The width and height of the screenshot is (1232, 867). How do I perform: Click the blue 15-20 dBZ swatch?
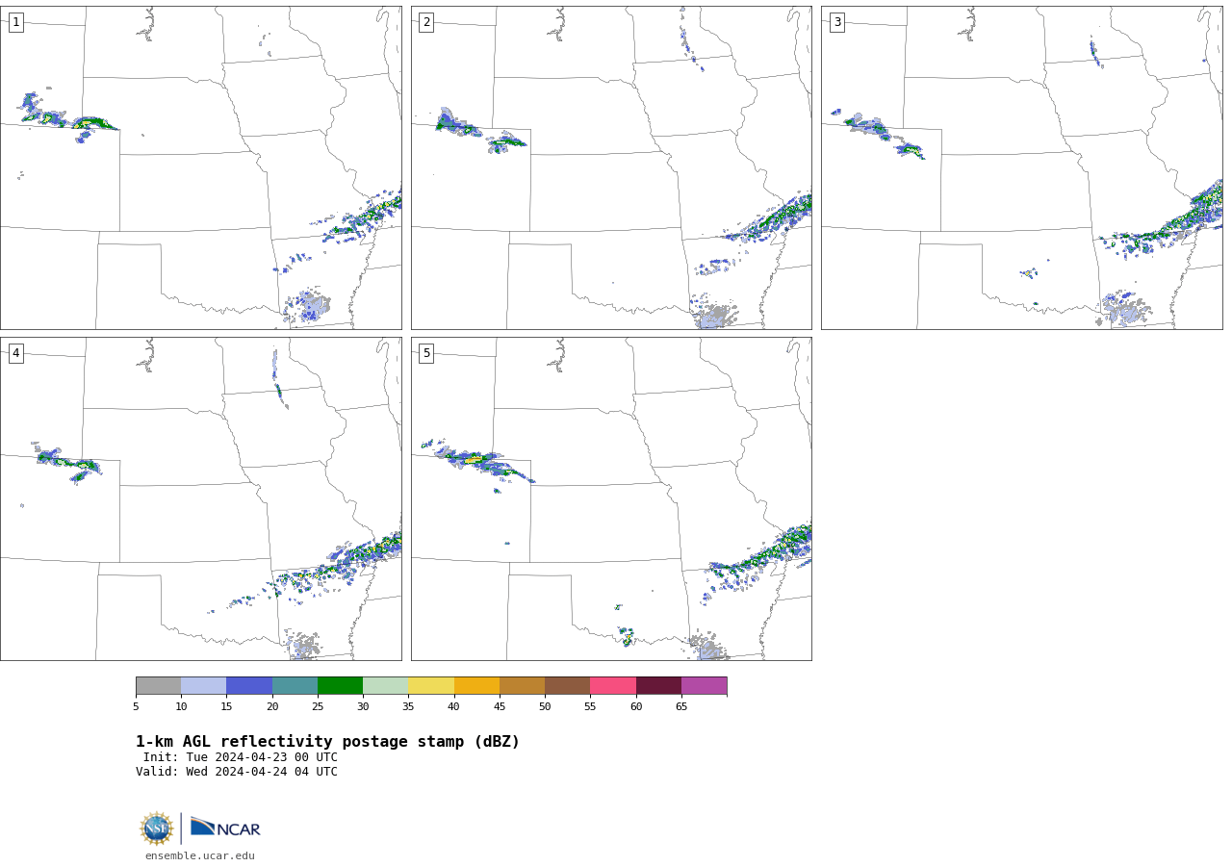click(249, 686)
